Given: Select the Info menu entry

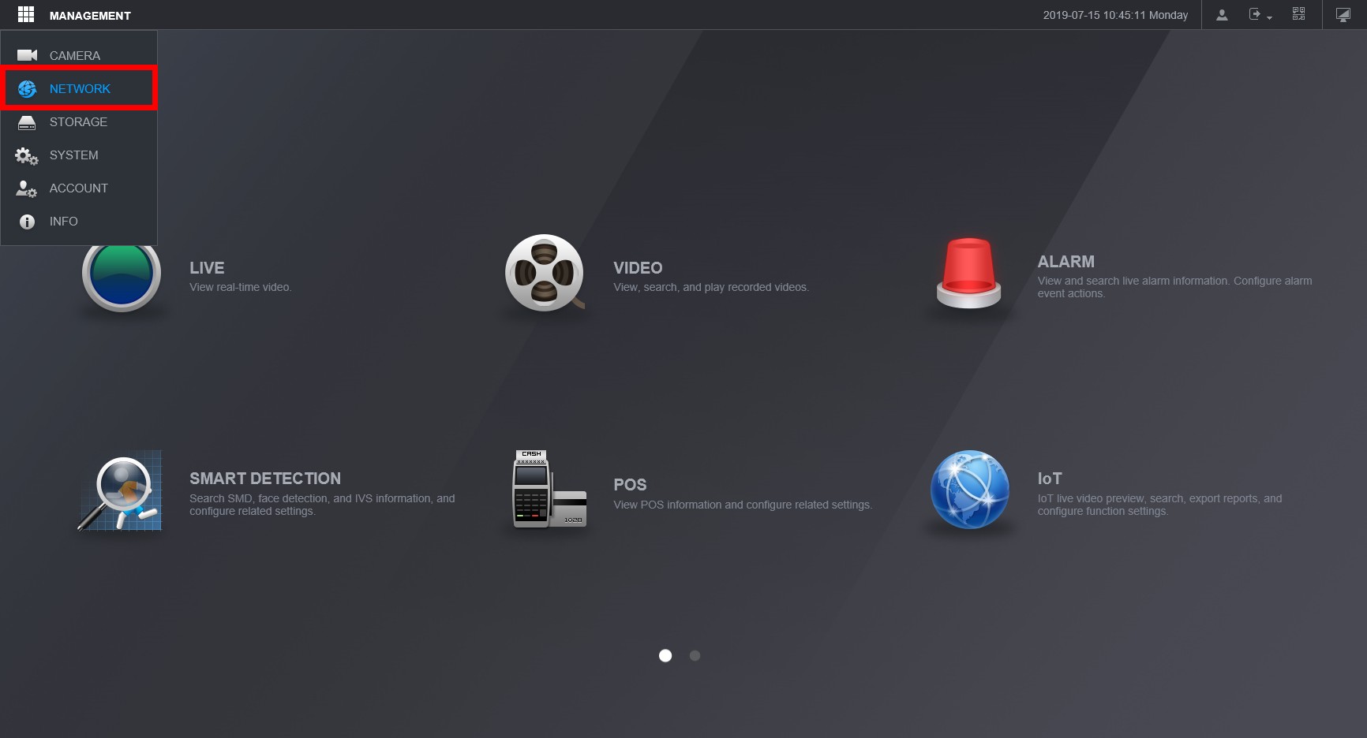Looking at the screenshot, I should 79,221.
